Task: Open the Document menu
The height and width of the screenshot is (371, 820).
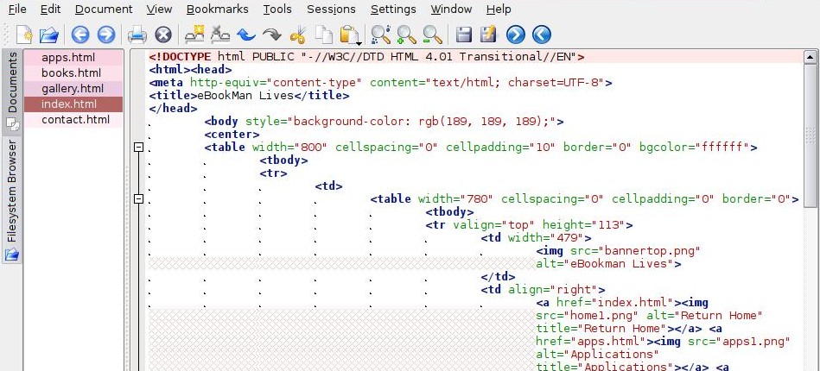Action: (x=104, y=9)
